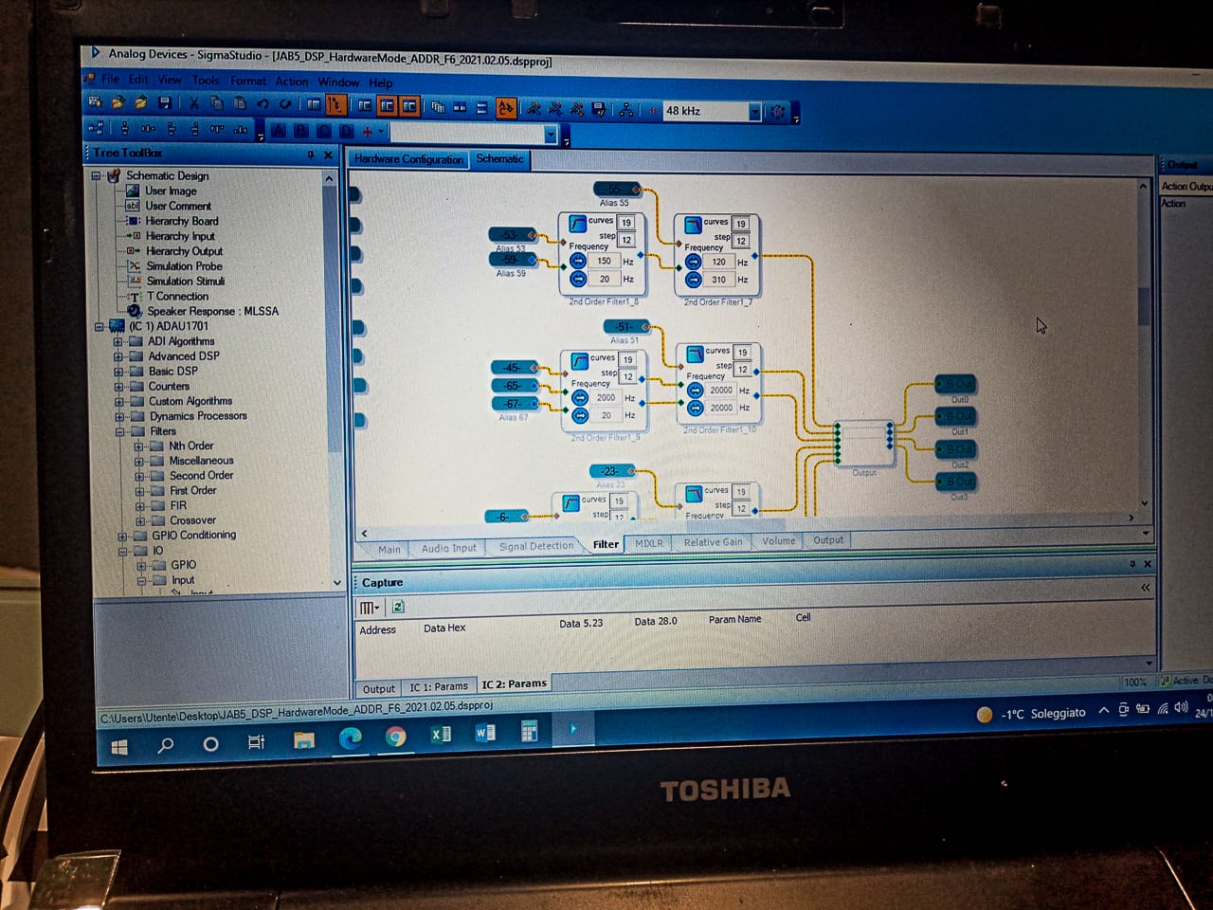
Task: Click the Redo arrow toolbar icon
Action: click(x=285, y=104)
